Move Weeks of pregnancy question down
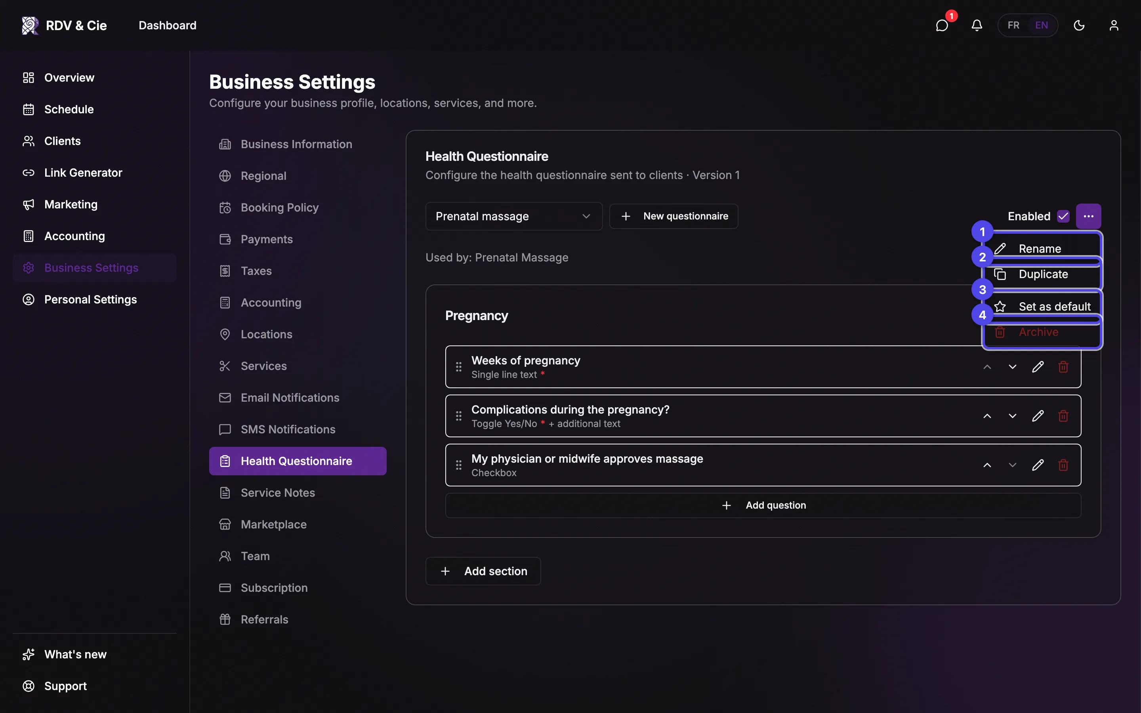Viewport: 1141px width, 713px height. point(1012,367)
